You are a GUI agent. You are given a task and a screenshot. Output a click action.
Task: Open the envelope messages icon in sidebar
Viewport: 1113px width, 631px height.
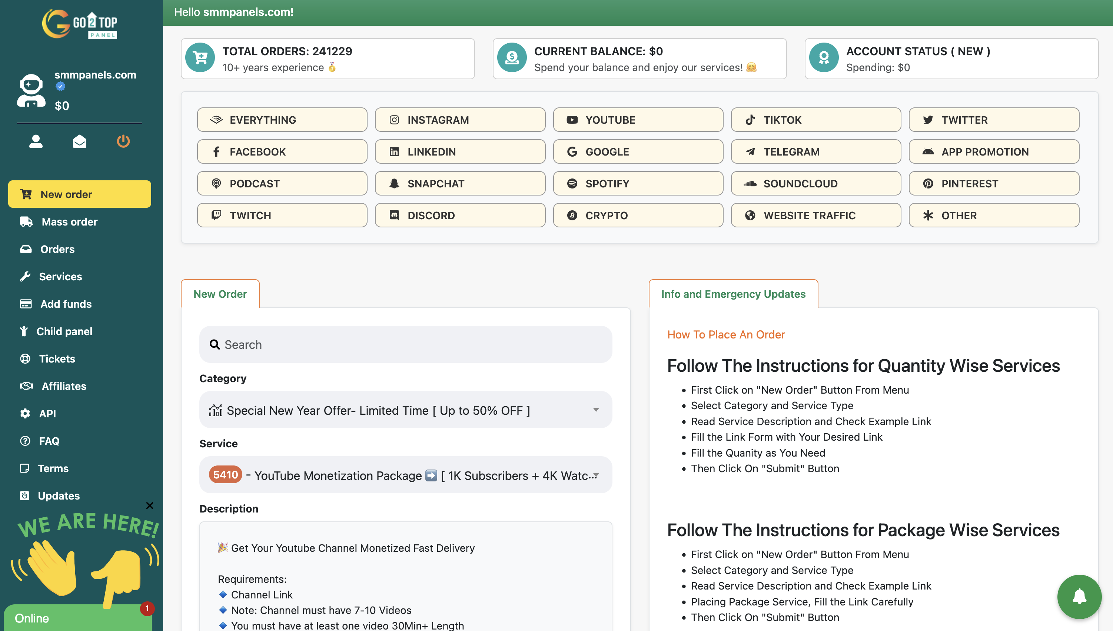(79, 141)
